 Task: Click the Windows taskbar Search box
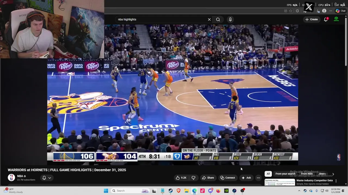click(x=131, y=191)
